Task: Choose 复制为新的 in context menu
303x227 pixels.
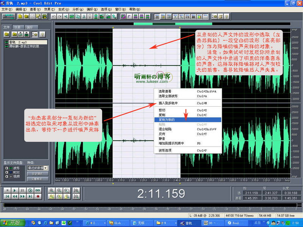Action: pyautogui.click(x=187, y=120)
